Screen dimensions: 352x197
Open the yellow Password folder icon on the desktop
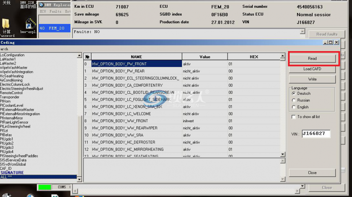point(6,24)
